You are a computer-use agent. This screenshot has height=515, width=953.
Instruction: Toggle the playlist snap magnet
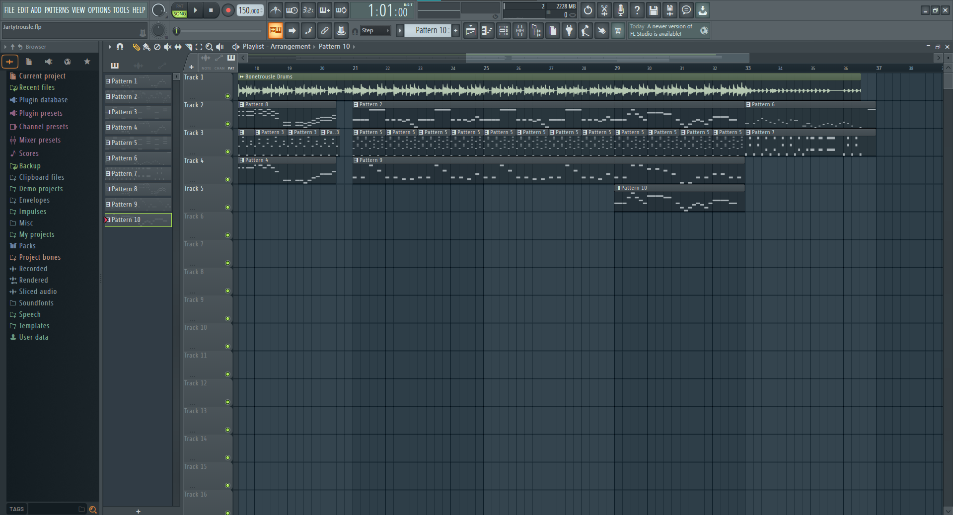120,47
